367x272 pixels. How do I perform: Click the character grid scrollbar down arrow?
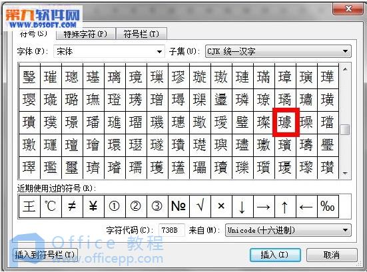point(345,173)
